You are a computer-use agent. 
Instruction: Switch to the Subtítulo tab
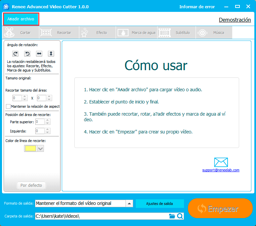(176, 33)
